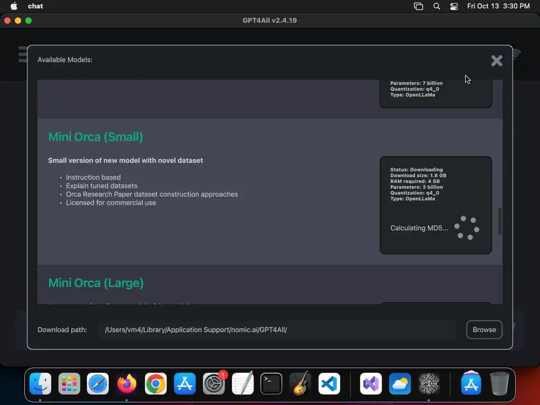
Task: Click the date and time in menu bar
Action: (x=498, y=6)
